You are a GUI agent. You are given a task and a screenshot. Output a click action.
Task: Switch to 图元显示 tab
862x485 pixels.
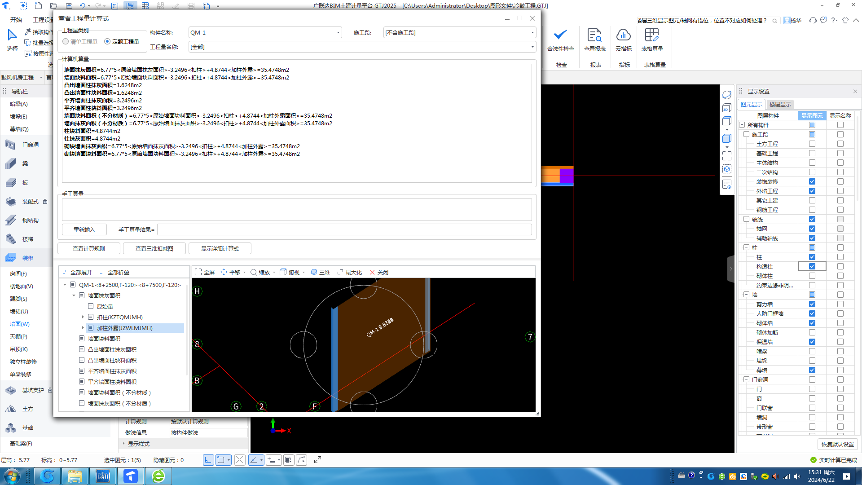pyautogui.click(x=752, y=104)
